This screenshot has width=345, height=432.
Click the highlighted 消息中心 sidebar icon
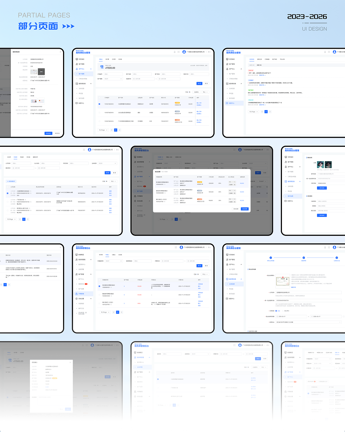(227, 103)
